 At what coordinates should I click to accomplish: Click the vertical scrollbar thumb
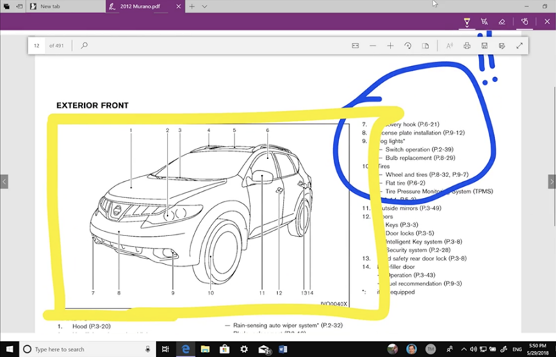pyautogui.click(x=554, y=156)
